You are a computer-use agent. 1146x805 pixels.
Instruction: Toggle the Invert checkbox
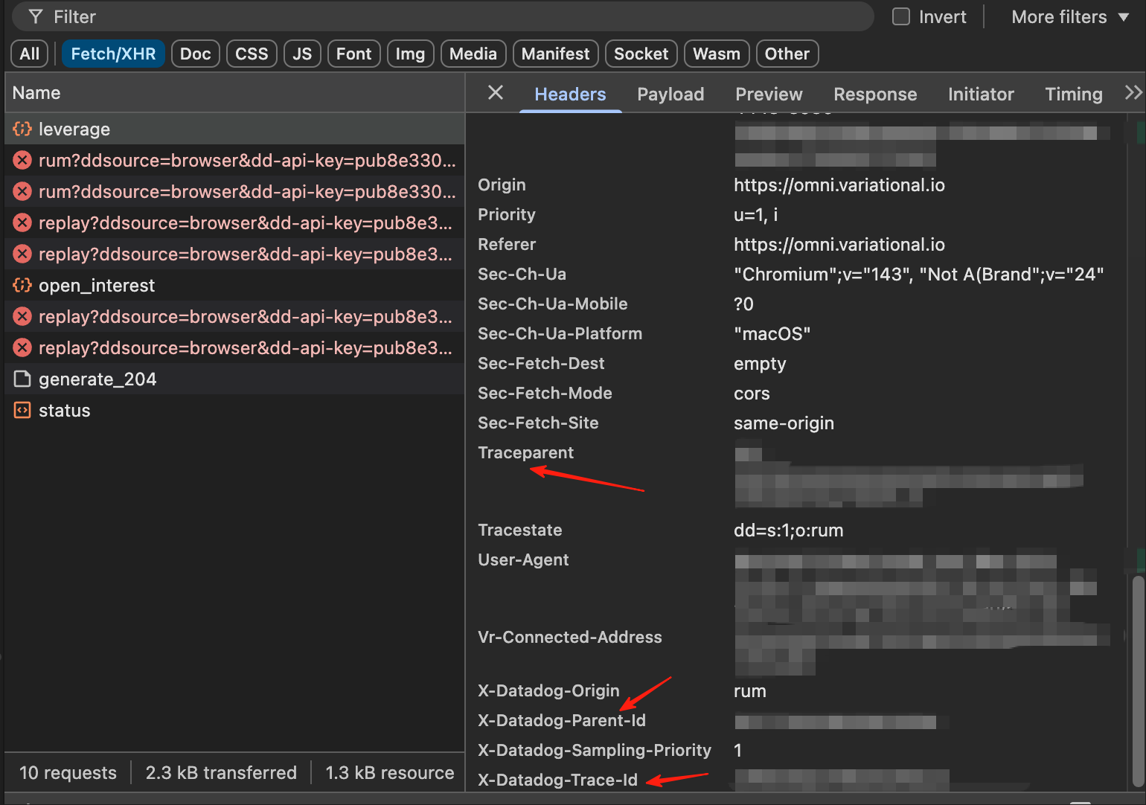[x=901, y=16]
